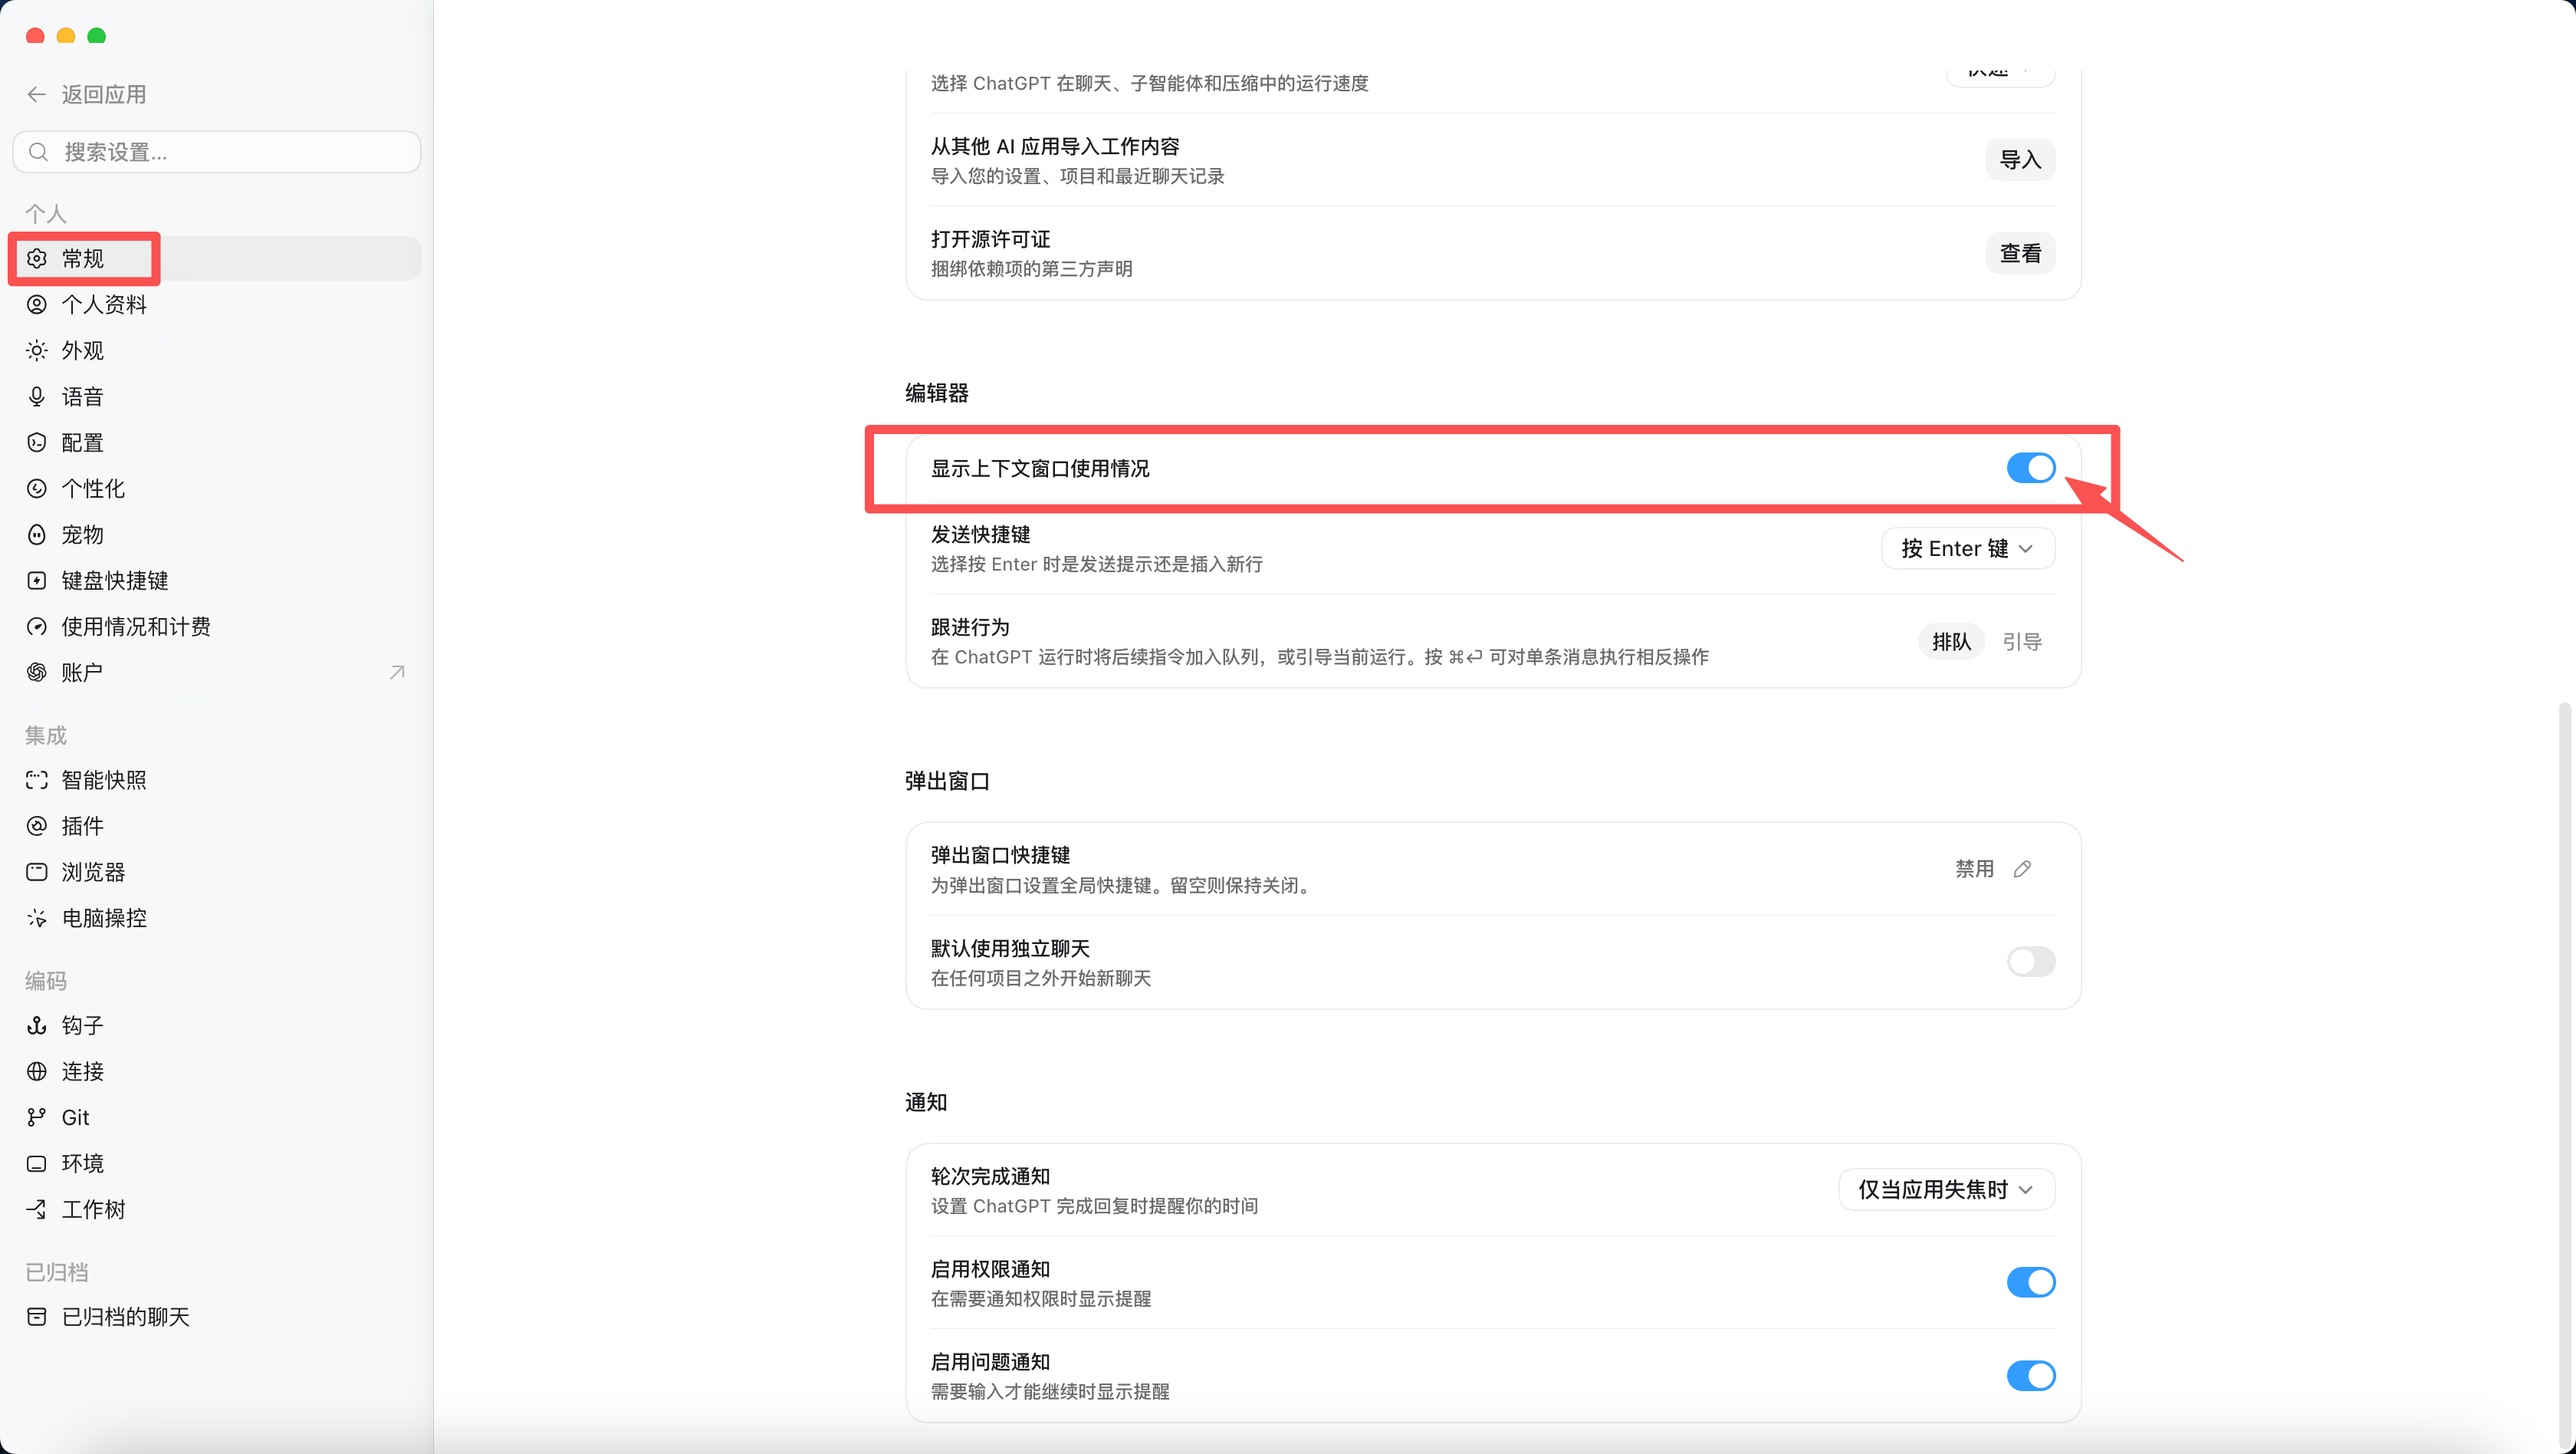Click the browser icon beside 浏览器
Screen dimensions: 2576x1454
pyautogui.click(x=37, y=871)
